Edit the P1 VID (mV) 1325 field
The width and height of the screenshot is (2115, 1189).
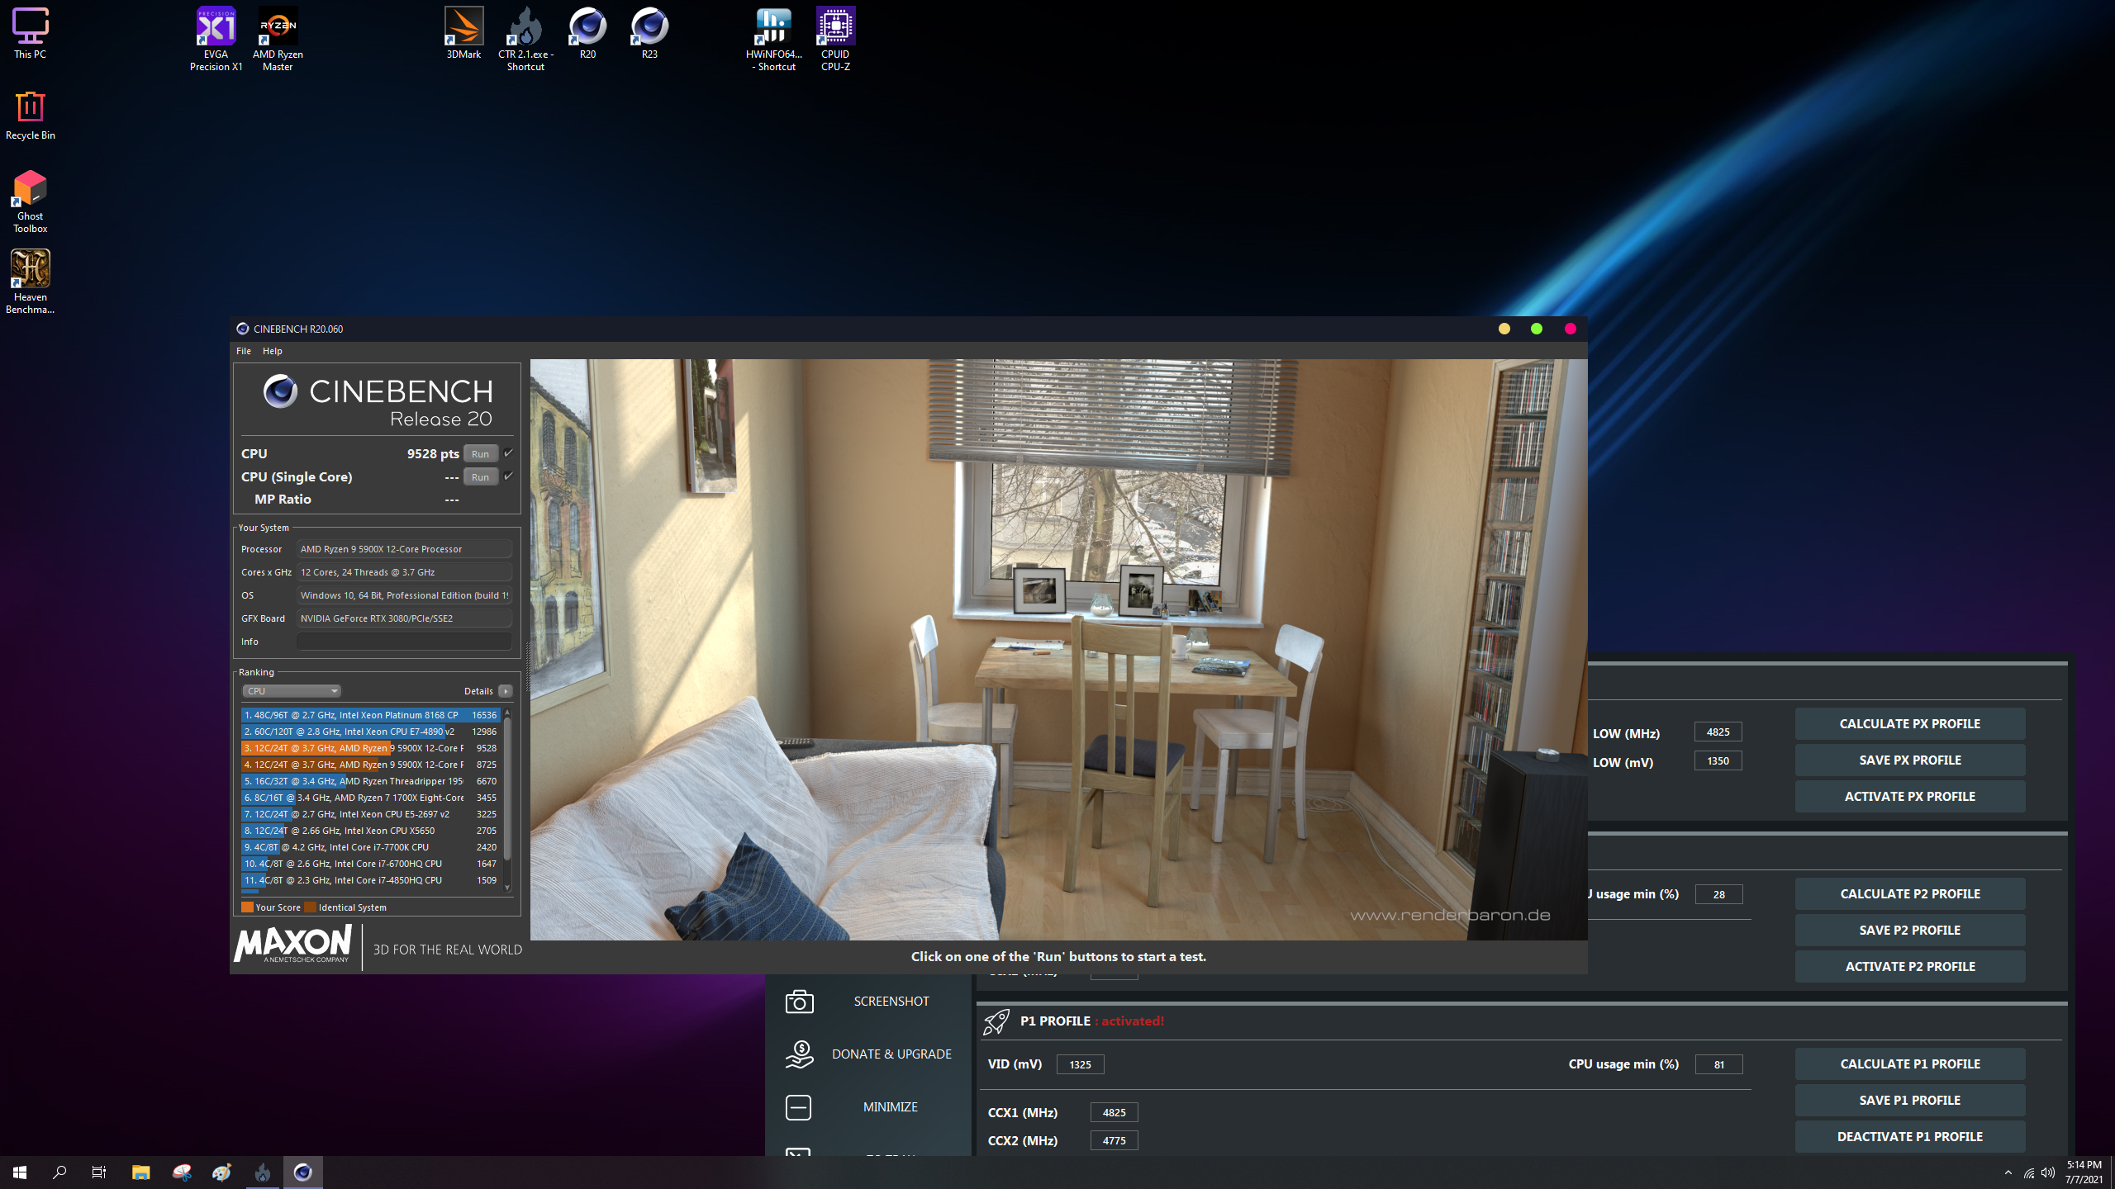coord(1081,1065)
